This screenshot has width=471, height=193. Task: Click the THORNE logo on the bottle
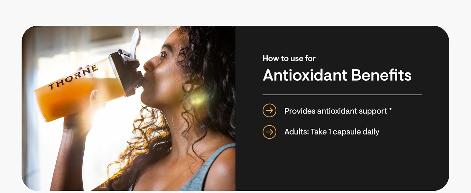[73, 77]
